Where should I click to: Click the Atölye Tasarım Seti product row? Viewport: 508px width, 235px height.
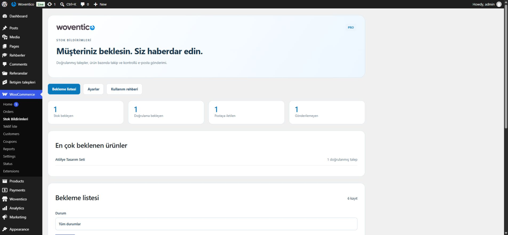point(206,160)
